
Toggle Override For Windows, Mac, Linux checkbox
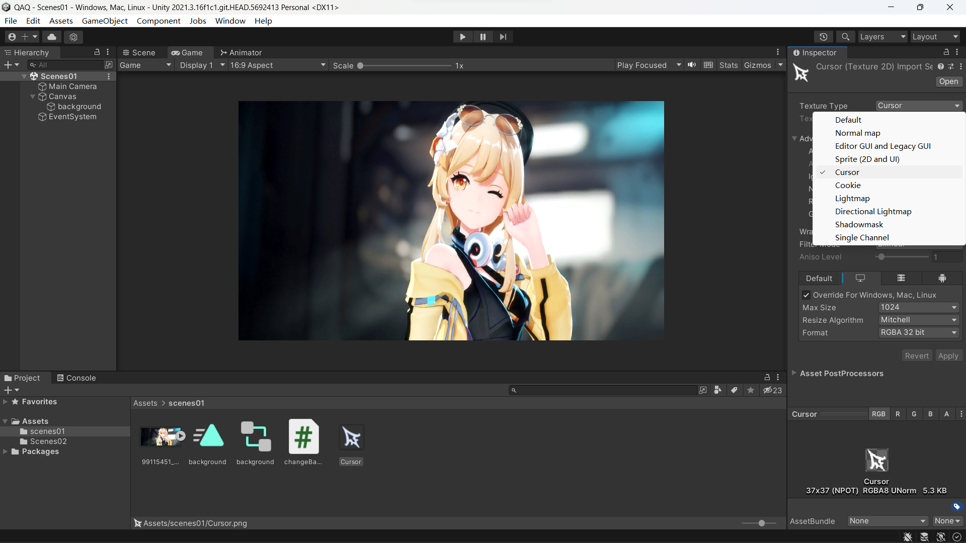pos(806,295)
